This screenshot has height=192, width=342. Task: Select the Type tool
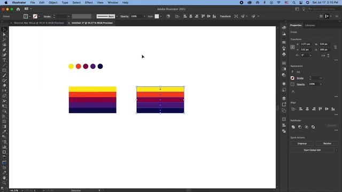coord(4,60)
